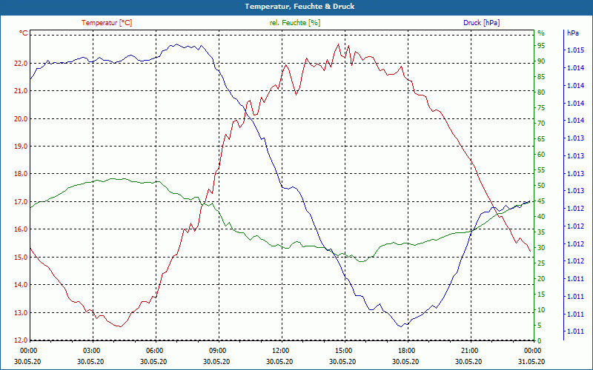This screenshot has width=593, height=370.
Task: Click the "hPa" unit label atop pressure axis
Action: (572, 33)
